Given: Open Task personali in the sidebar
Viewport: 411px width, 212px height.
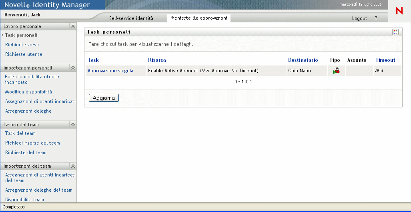Looking at the screenshot, I should pos(21,35).
